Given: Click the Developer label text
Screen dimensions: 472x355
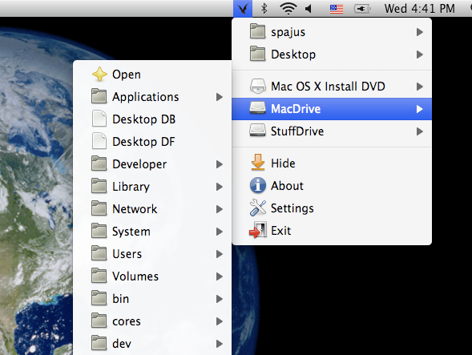Looking at the screenshot, I should pos(139,165).
